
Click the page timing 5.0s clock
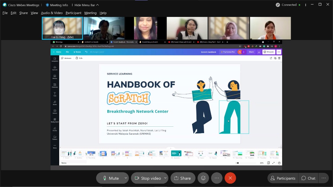click(79, 58)
